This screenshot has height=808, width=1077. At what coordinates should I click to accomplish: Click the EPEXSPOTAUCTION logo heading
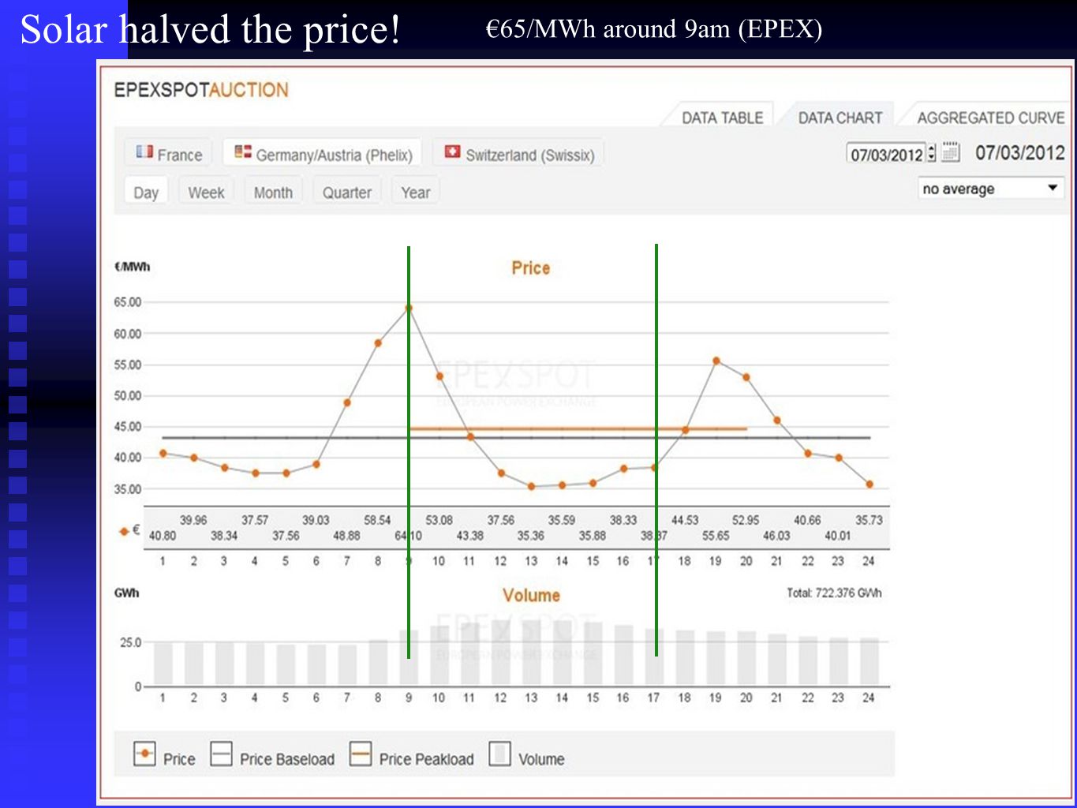[x=201, y=90]
